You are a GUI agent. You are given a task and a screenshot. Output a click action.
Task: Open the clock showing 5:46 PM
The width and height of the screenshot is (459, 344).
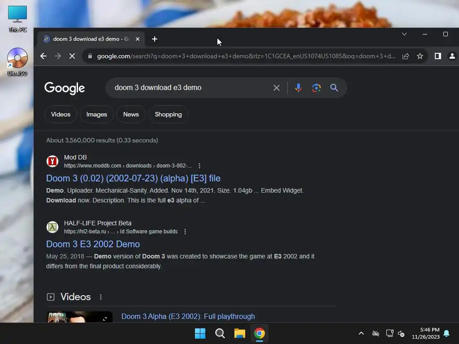tap(426, 333)
